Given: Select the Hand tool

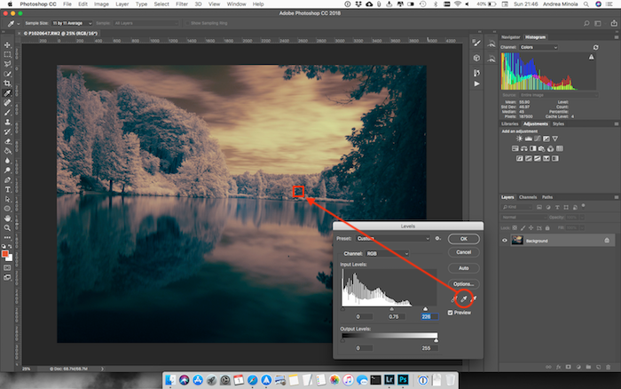Looking at the screenshot, I should coord(7,218).
